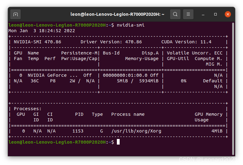Click the date line Mon Jan 3 18:24:52 2022
243x165 pixels.
pyautogui.click(x=41, y=31)
